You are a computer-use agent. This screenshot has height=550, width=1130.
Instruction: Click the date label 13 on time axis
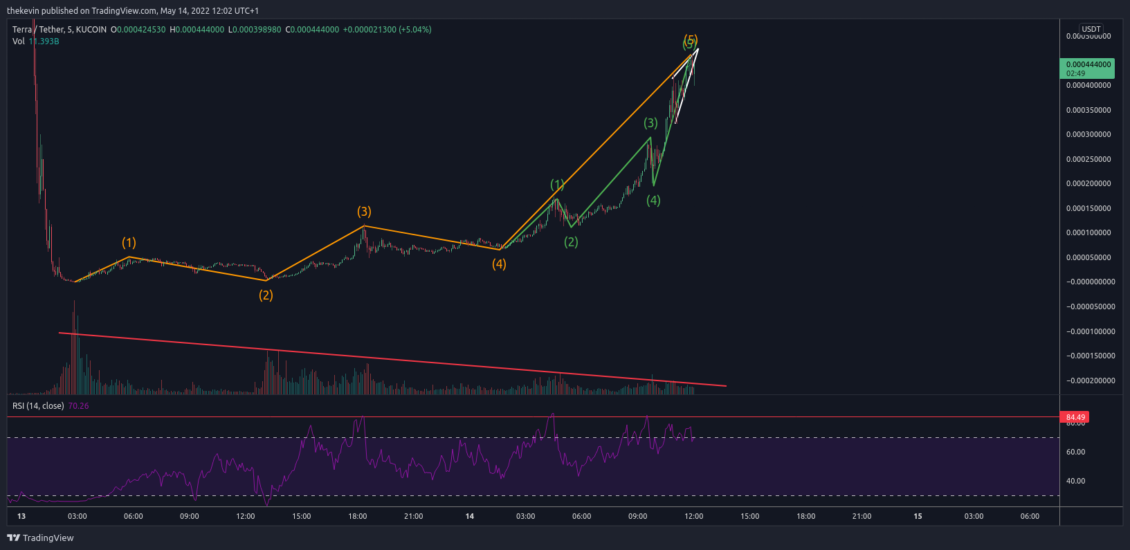coord(21,516)
